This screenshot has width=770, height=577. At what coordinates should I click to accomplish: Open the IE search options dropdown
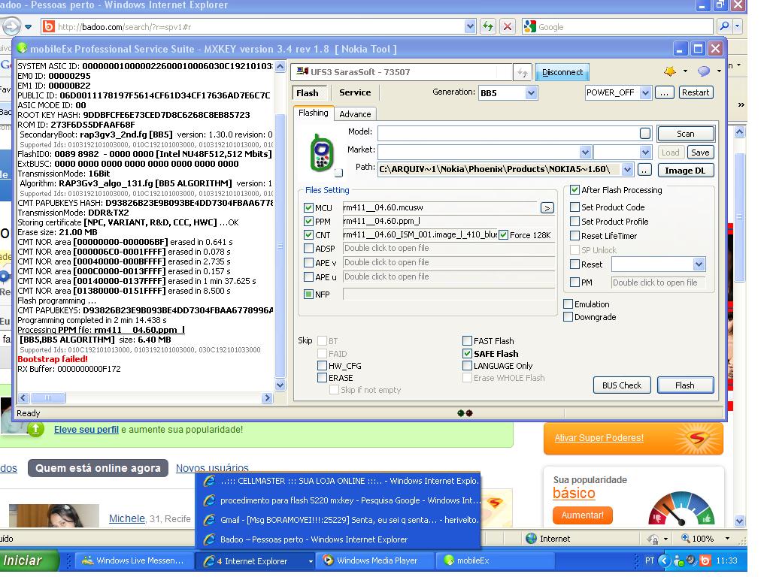(737, 26)
